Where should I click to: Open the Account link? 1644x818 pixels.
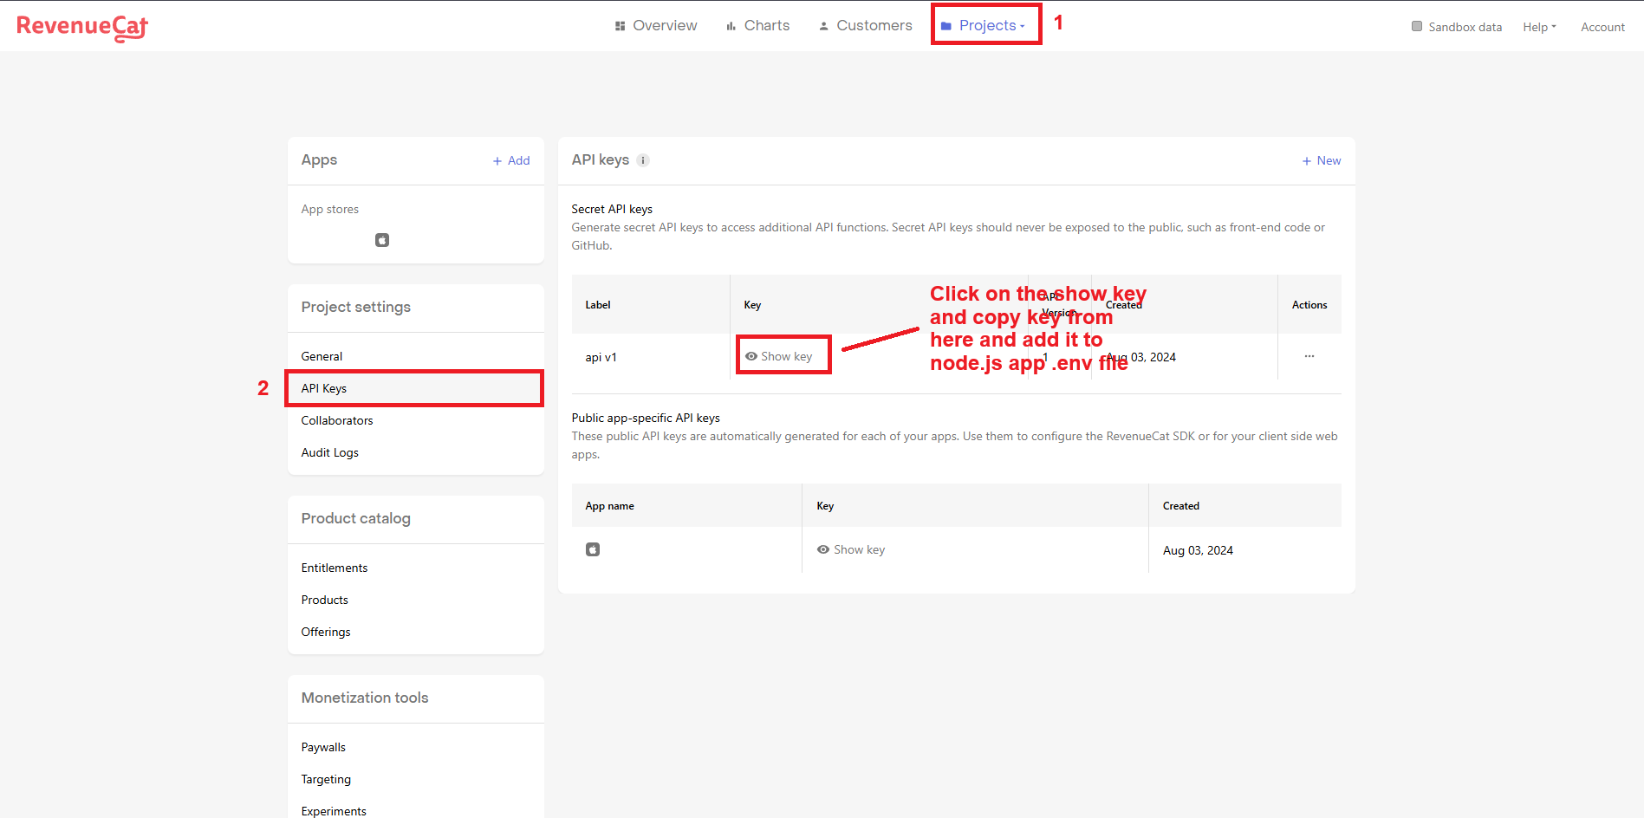(x=1602, y=27)
